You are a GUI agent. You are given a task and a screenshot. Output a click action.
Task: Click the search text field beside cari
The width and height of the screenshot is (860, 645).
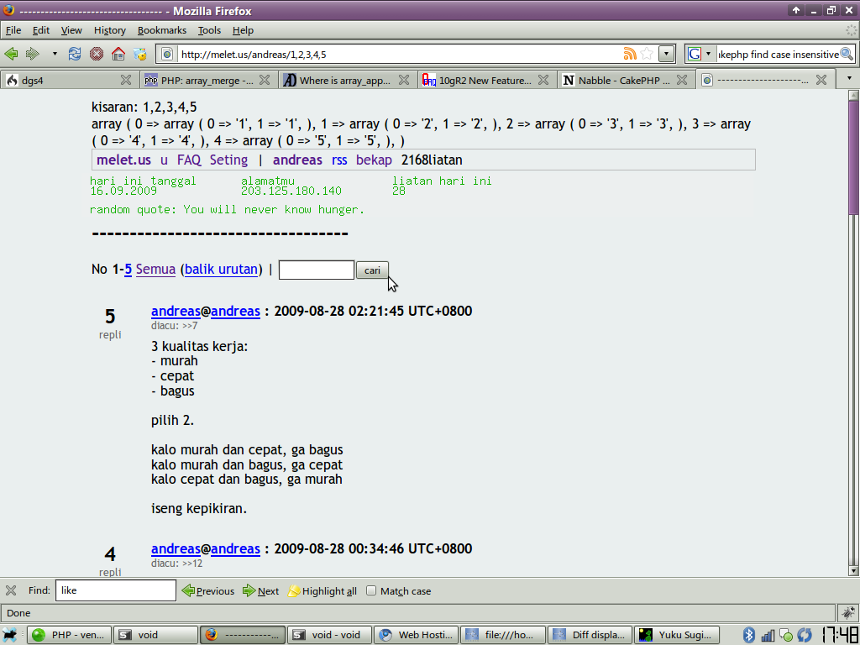click(x=316, y=270)
